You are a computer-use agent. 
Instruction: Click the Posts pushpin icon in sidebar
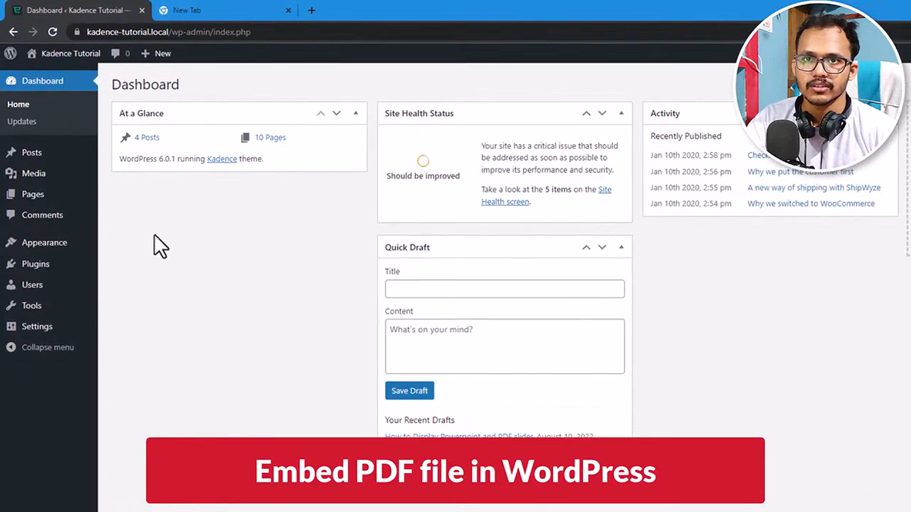(11, 152)
